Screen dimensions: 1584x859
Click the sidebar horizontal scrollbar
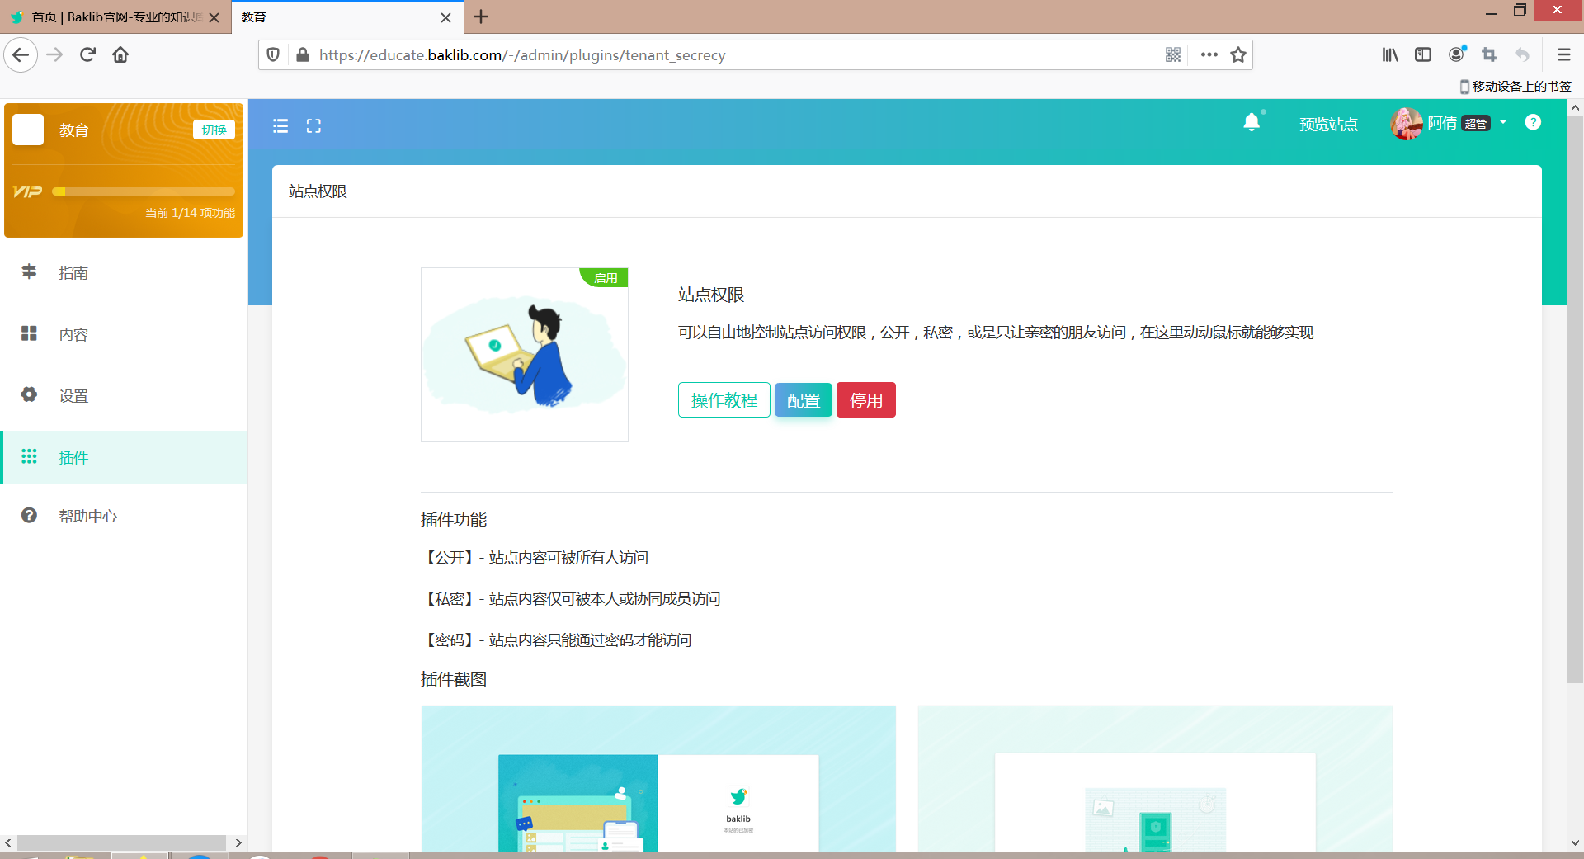(122, 842)
